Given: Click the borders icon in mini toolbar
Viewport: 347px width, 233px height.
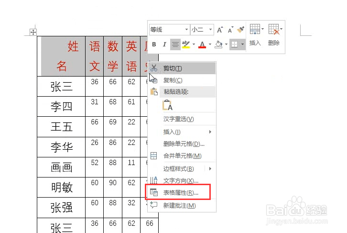Looking at the screenshot, I should pyautogui.click(x=235, y=44).
